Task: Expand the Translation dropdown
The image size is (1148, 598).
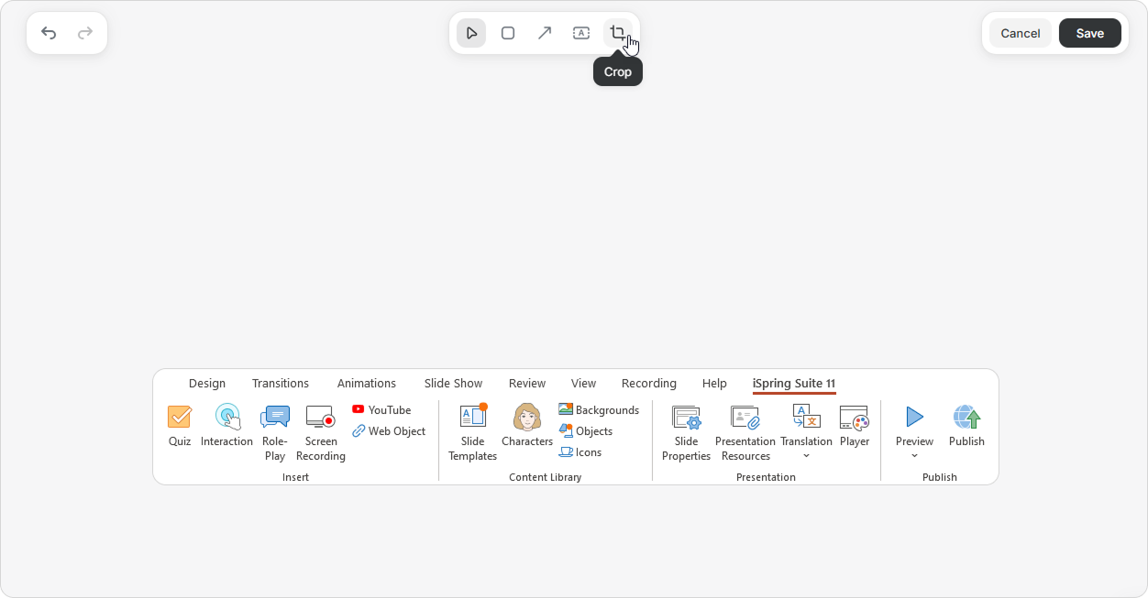Action: click(x=806, y=455)
